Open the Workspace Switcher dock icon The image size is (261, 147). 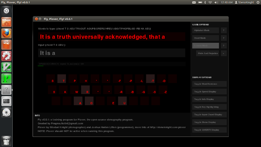(x=6, y=101)
